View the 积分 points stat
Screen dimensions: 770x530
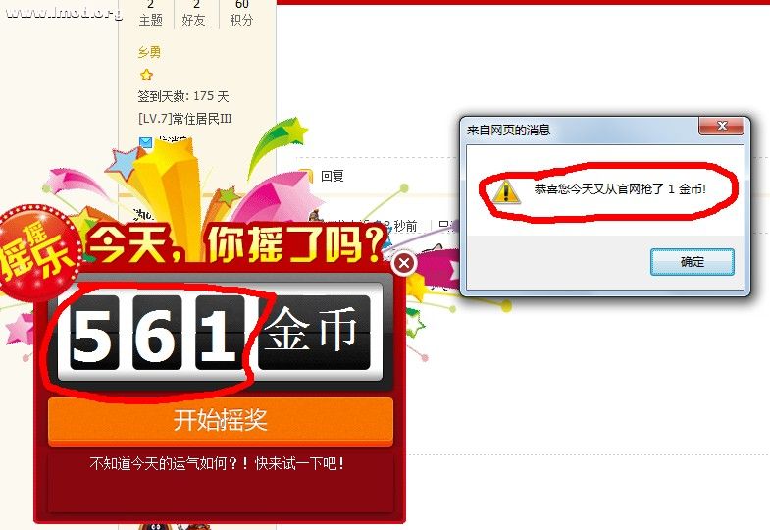(x=241, y=13)
